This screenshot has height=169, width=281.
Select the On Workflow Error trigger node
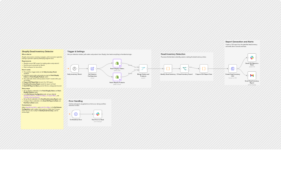point(76,114)
